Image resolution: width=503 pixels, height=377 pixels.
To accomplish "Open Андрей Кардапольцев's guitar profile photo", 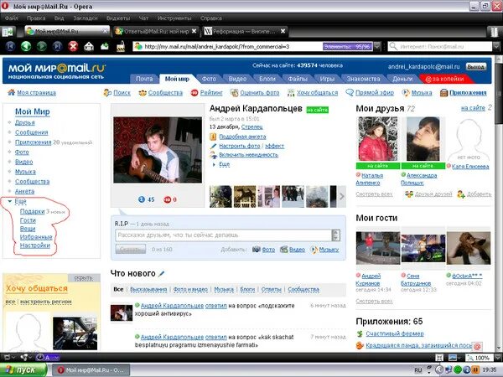I will coord(158,150).
